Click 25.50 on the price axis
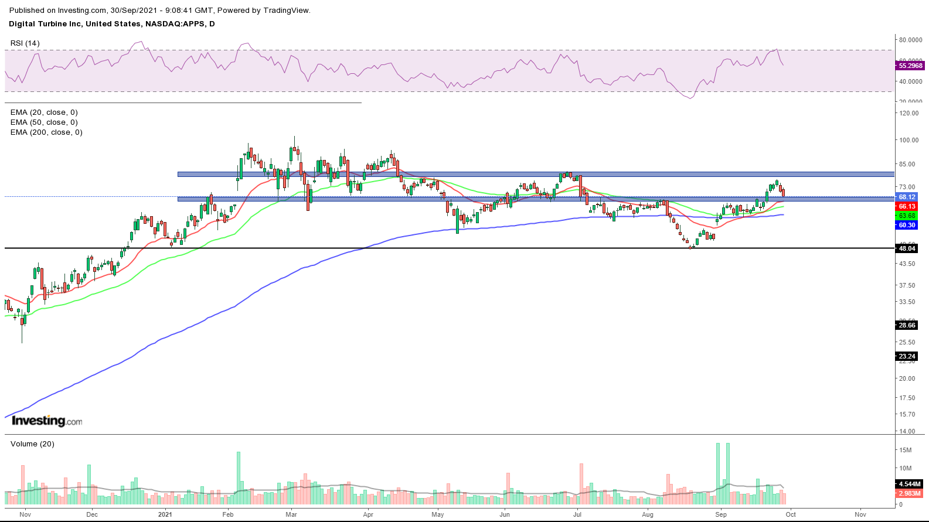Viewport: 929px width, 522px height. point(907,342)
